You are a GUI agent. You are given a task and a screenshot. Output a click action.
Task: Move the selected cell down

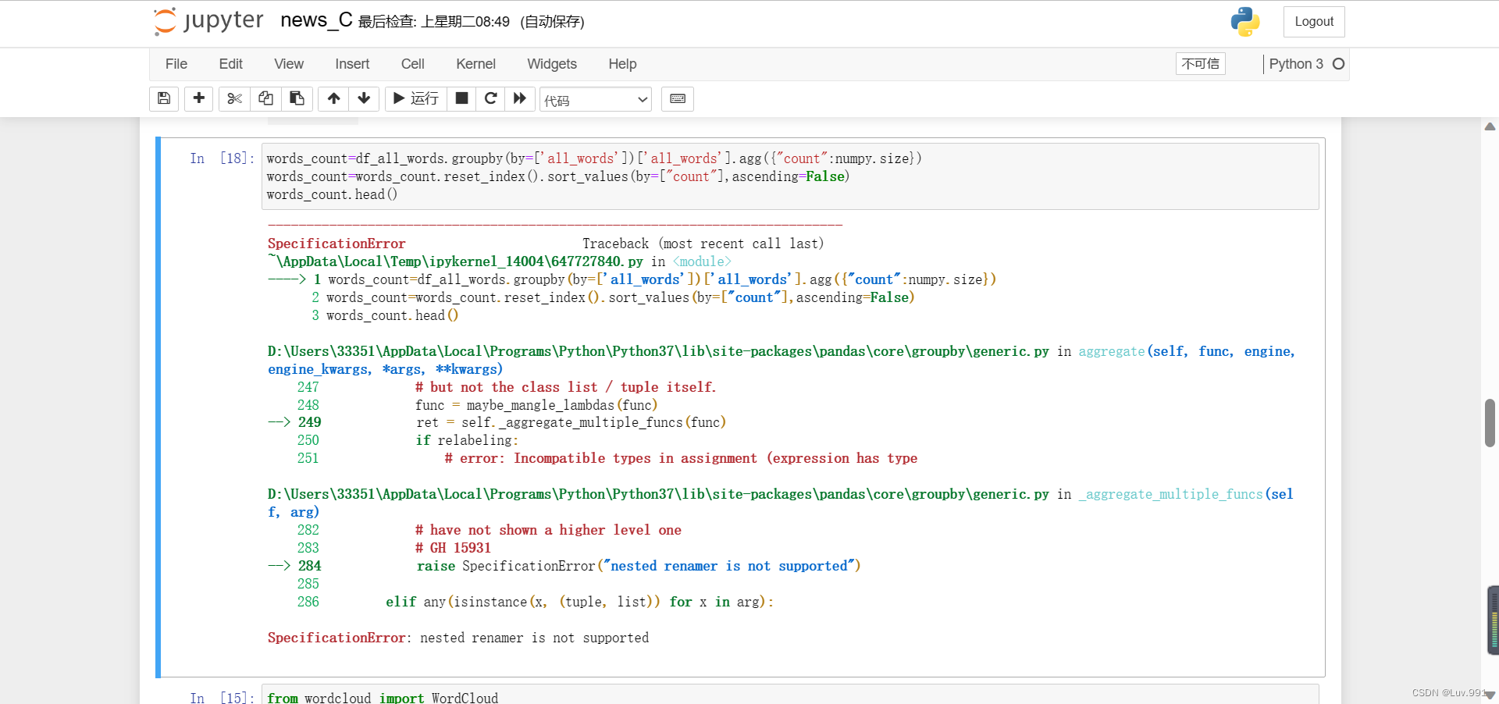pos(364,99)
